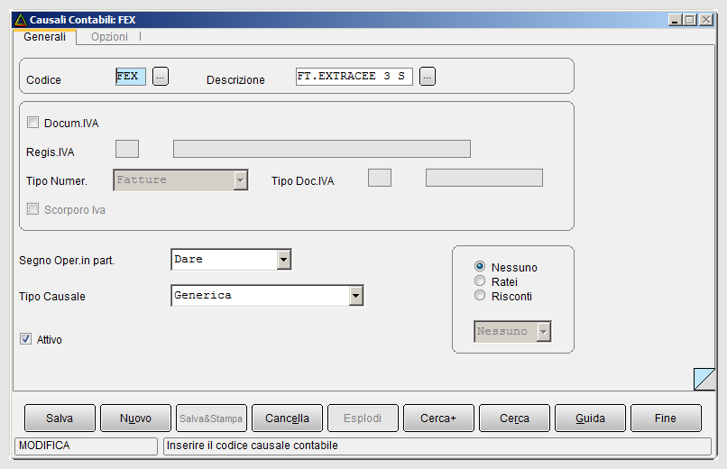Click the blue folded page corner icon
This screenshot has width=727, height=469.
click(x=704, y=379)
